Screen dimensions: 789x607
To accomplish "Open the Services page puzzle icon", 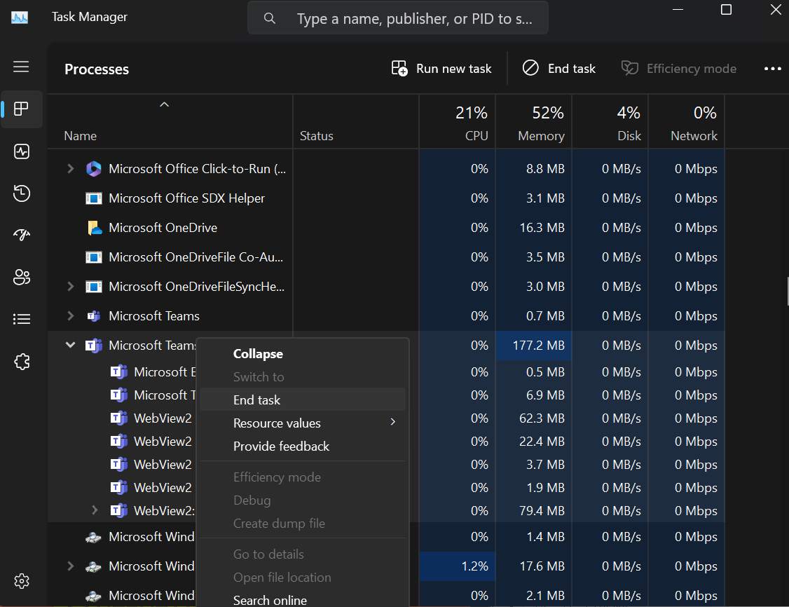I will point(22,362).
